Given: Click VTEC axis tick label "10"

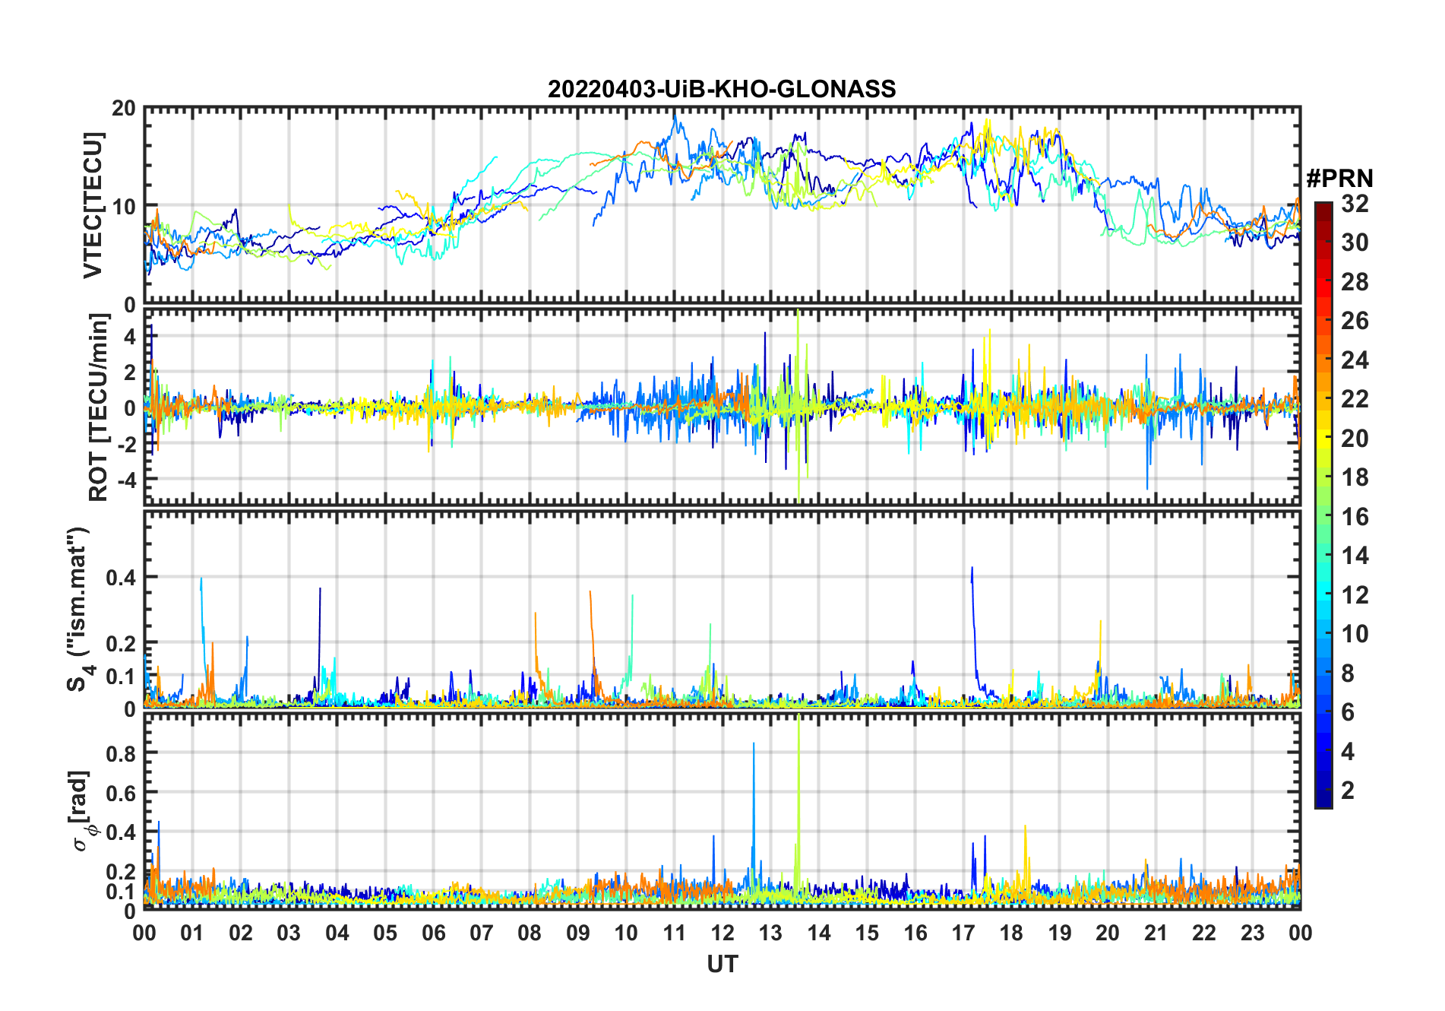Looking at the screenshot, I should [x=124, y=207].
